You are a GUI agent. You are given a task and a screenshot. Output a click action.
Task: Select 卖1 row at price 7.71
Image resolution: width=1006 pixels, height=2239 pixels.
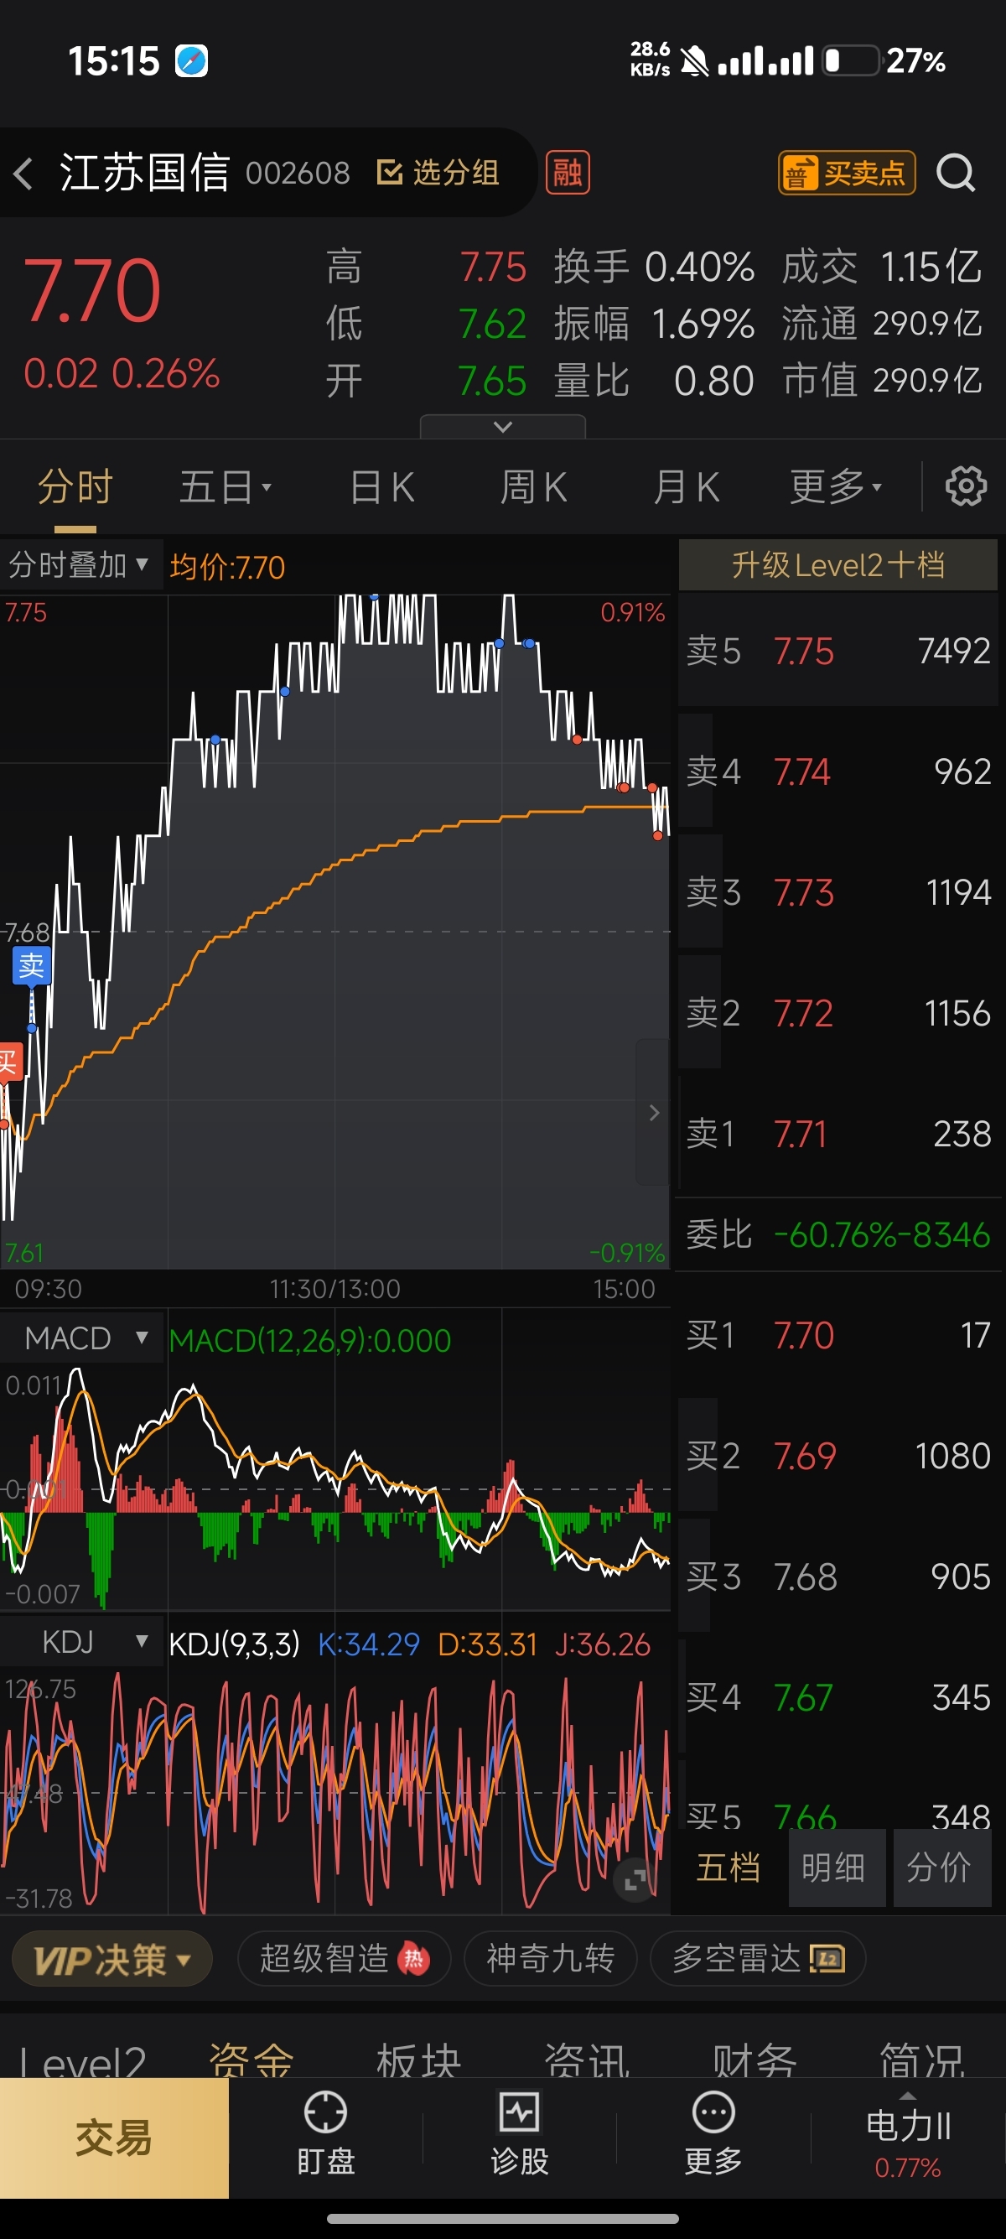coord(837,1134)
